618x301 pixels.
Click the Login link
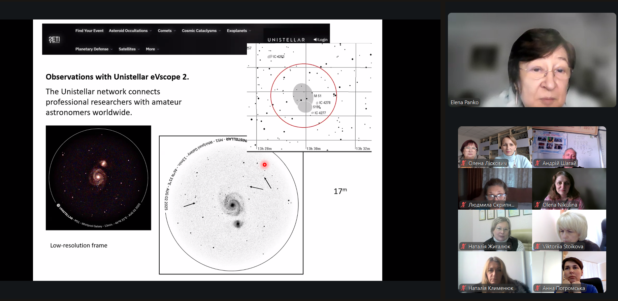[321, 40]
